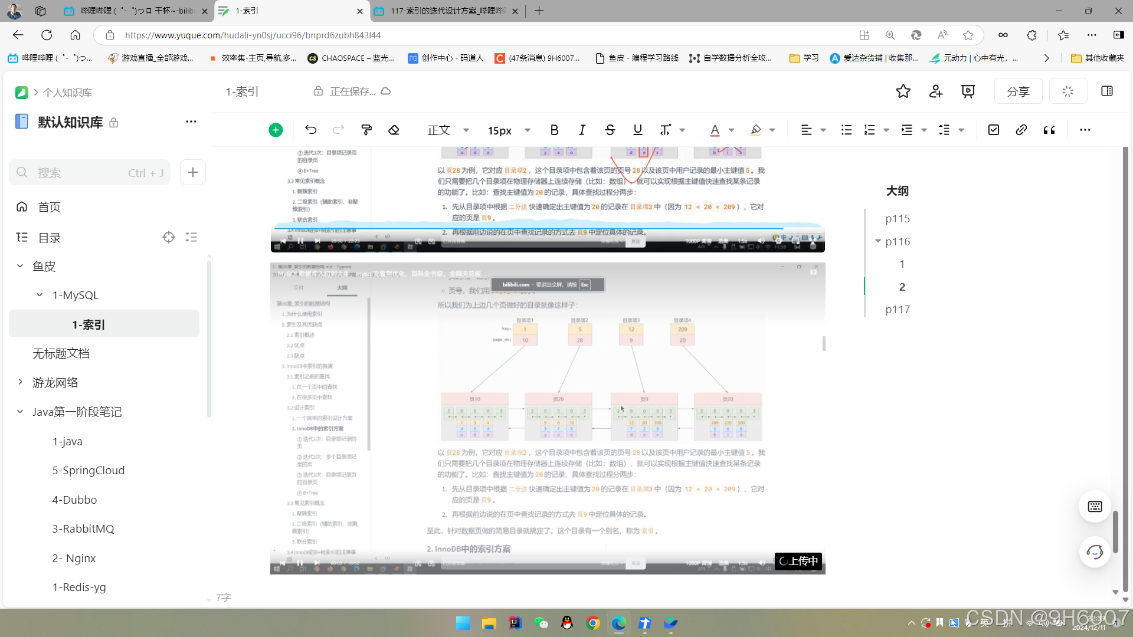Click the undo arrow icon
This screenshot has height=637, width=1133.
311,130
